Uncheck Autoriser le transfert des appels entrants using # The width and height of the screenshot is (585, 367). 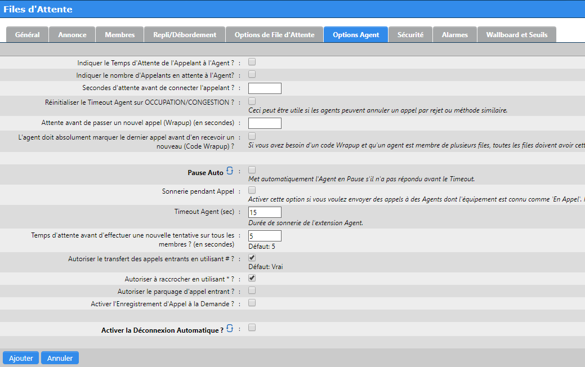pos(252,258)
